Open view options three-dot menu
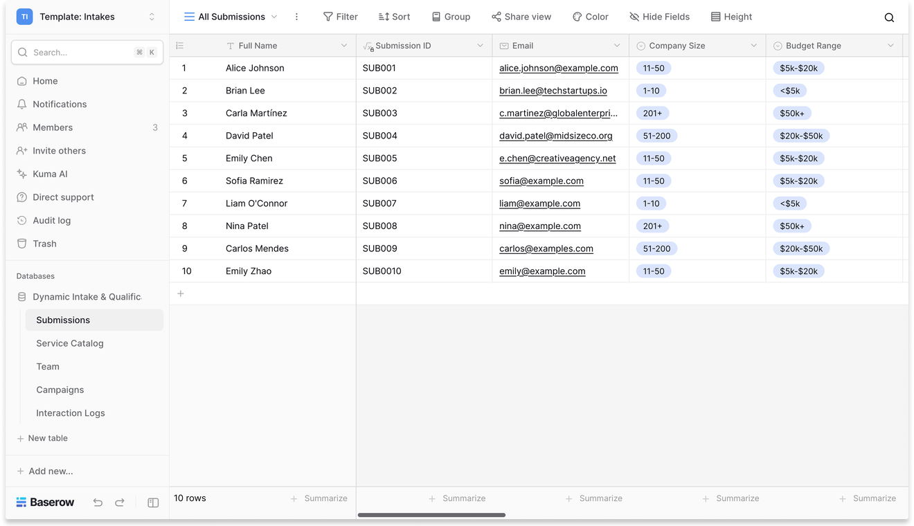Image resolution: width=914 pixels, height=526 pixels. [297, 17]
